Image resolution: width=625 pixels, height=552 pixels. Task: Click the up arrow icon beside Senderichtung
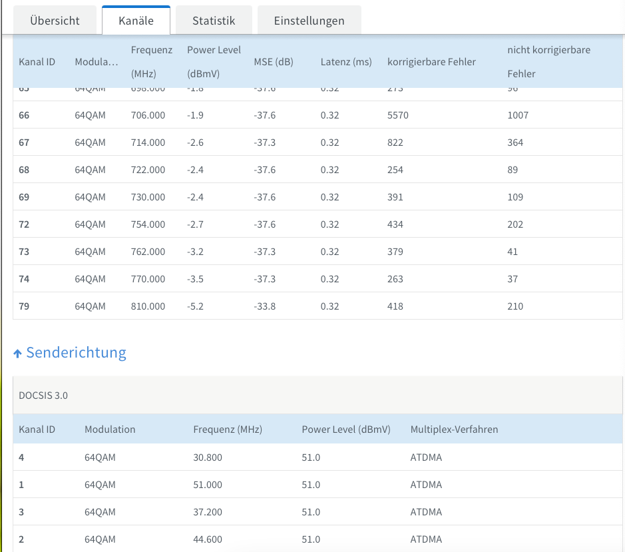pos(18,354)
